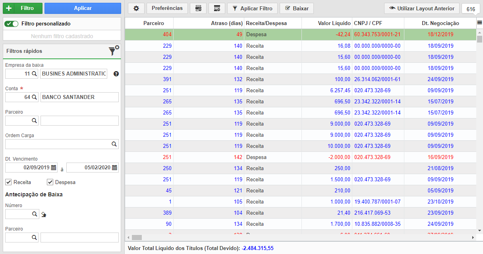Click the green Filtro add button
Screen dimensions: 483x254
point(23,8)
